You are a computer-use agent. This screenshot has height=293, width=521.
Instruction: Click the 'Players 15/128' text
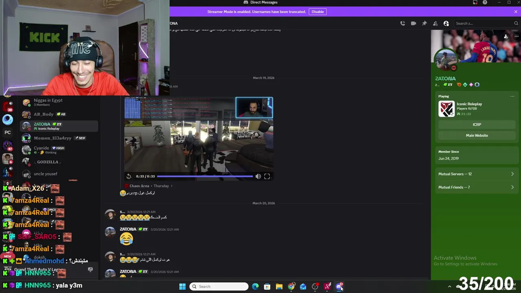pos(466,109)
